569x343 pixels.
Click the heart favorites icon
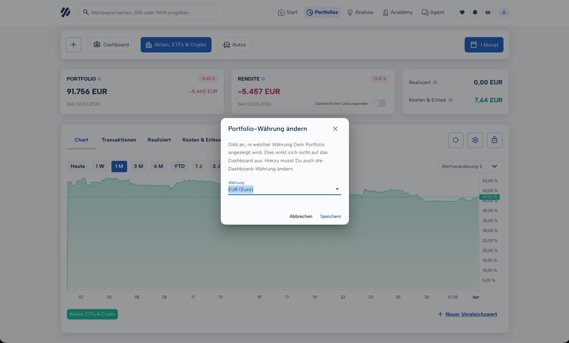click(x=462, y=12)
